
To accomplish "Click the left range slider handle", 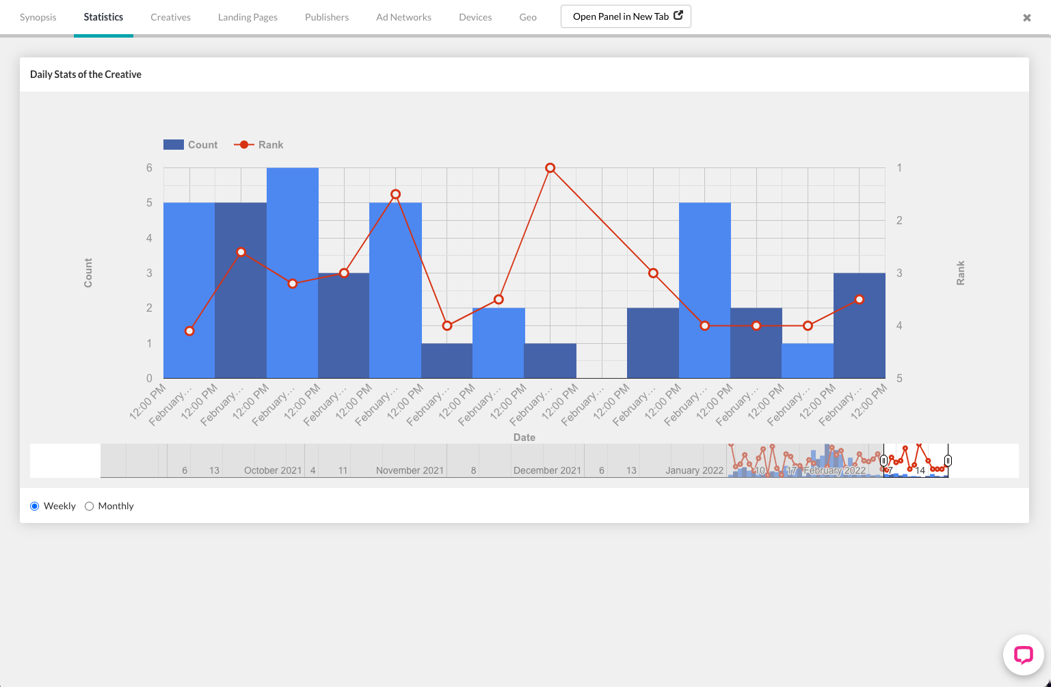I will (884, 460).
